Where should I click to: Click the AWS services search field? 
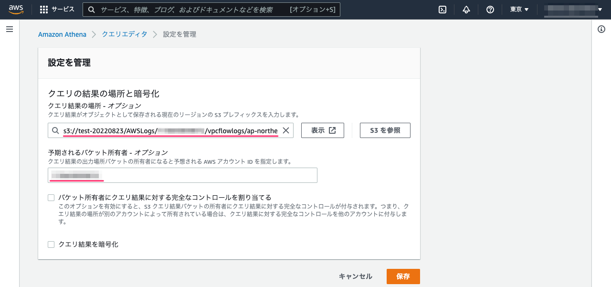point(211,10)
